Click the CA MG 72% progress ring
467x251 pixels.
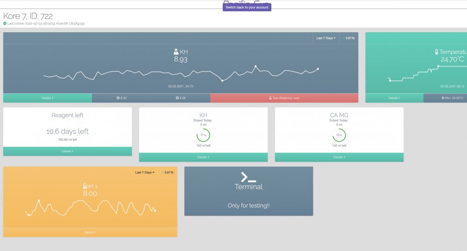339,135
